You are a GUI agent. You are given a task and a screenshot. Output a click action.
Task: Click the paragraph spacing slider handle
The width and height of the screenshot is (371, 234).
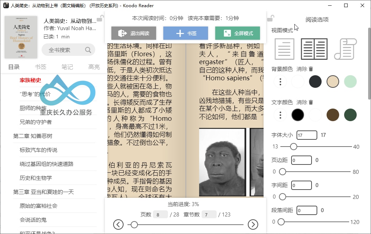click(281, 222)
